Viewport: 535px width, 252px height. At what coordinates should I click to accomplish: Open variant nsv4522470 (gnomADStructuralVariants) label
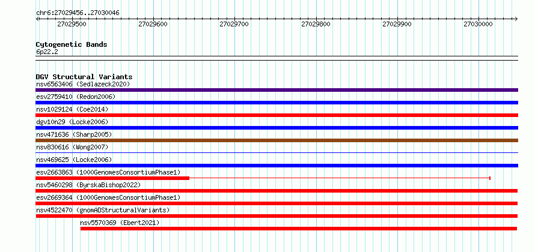(x=103, y=210)
